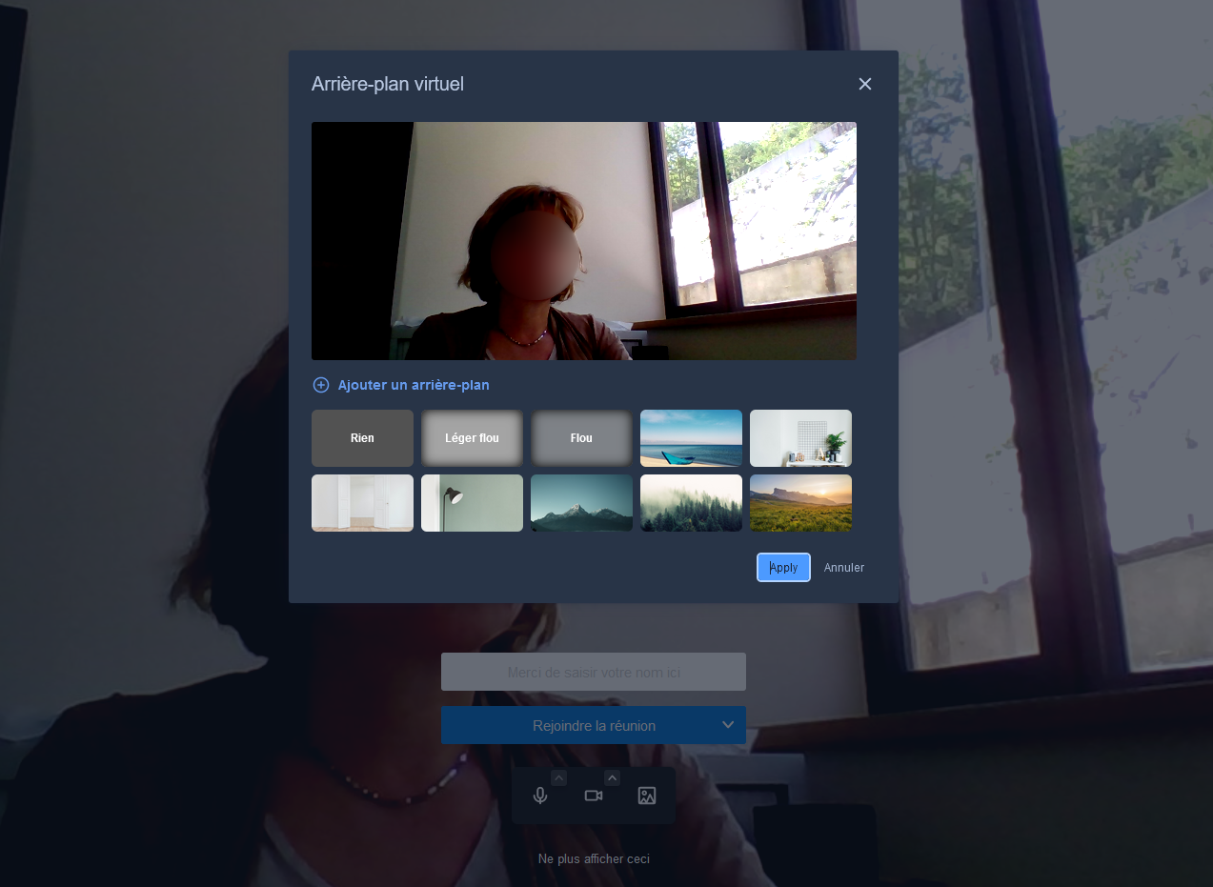Select the Rien background option

pos(362,438)
